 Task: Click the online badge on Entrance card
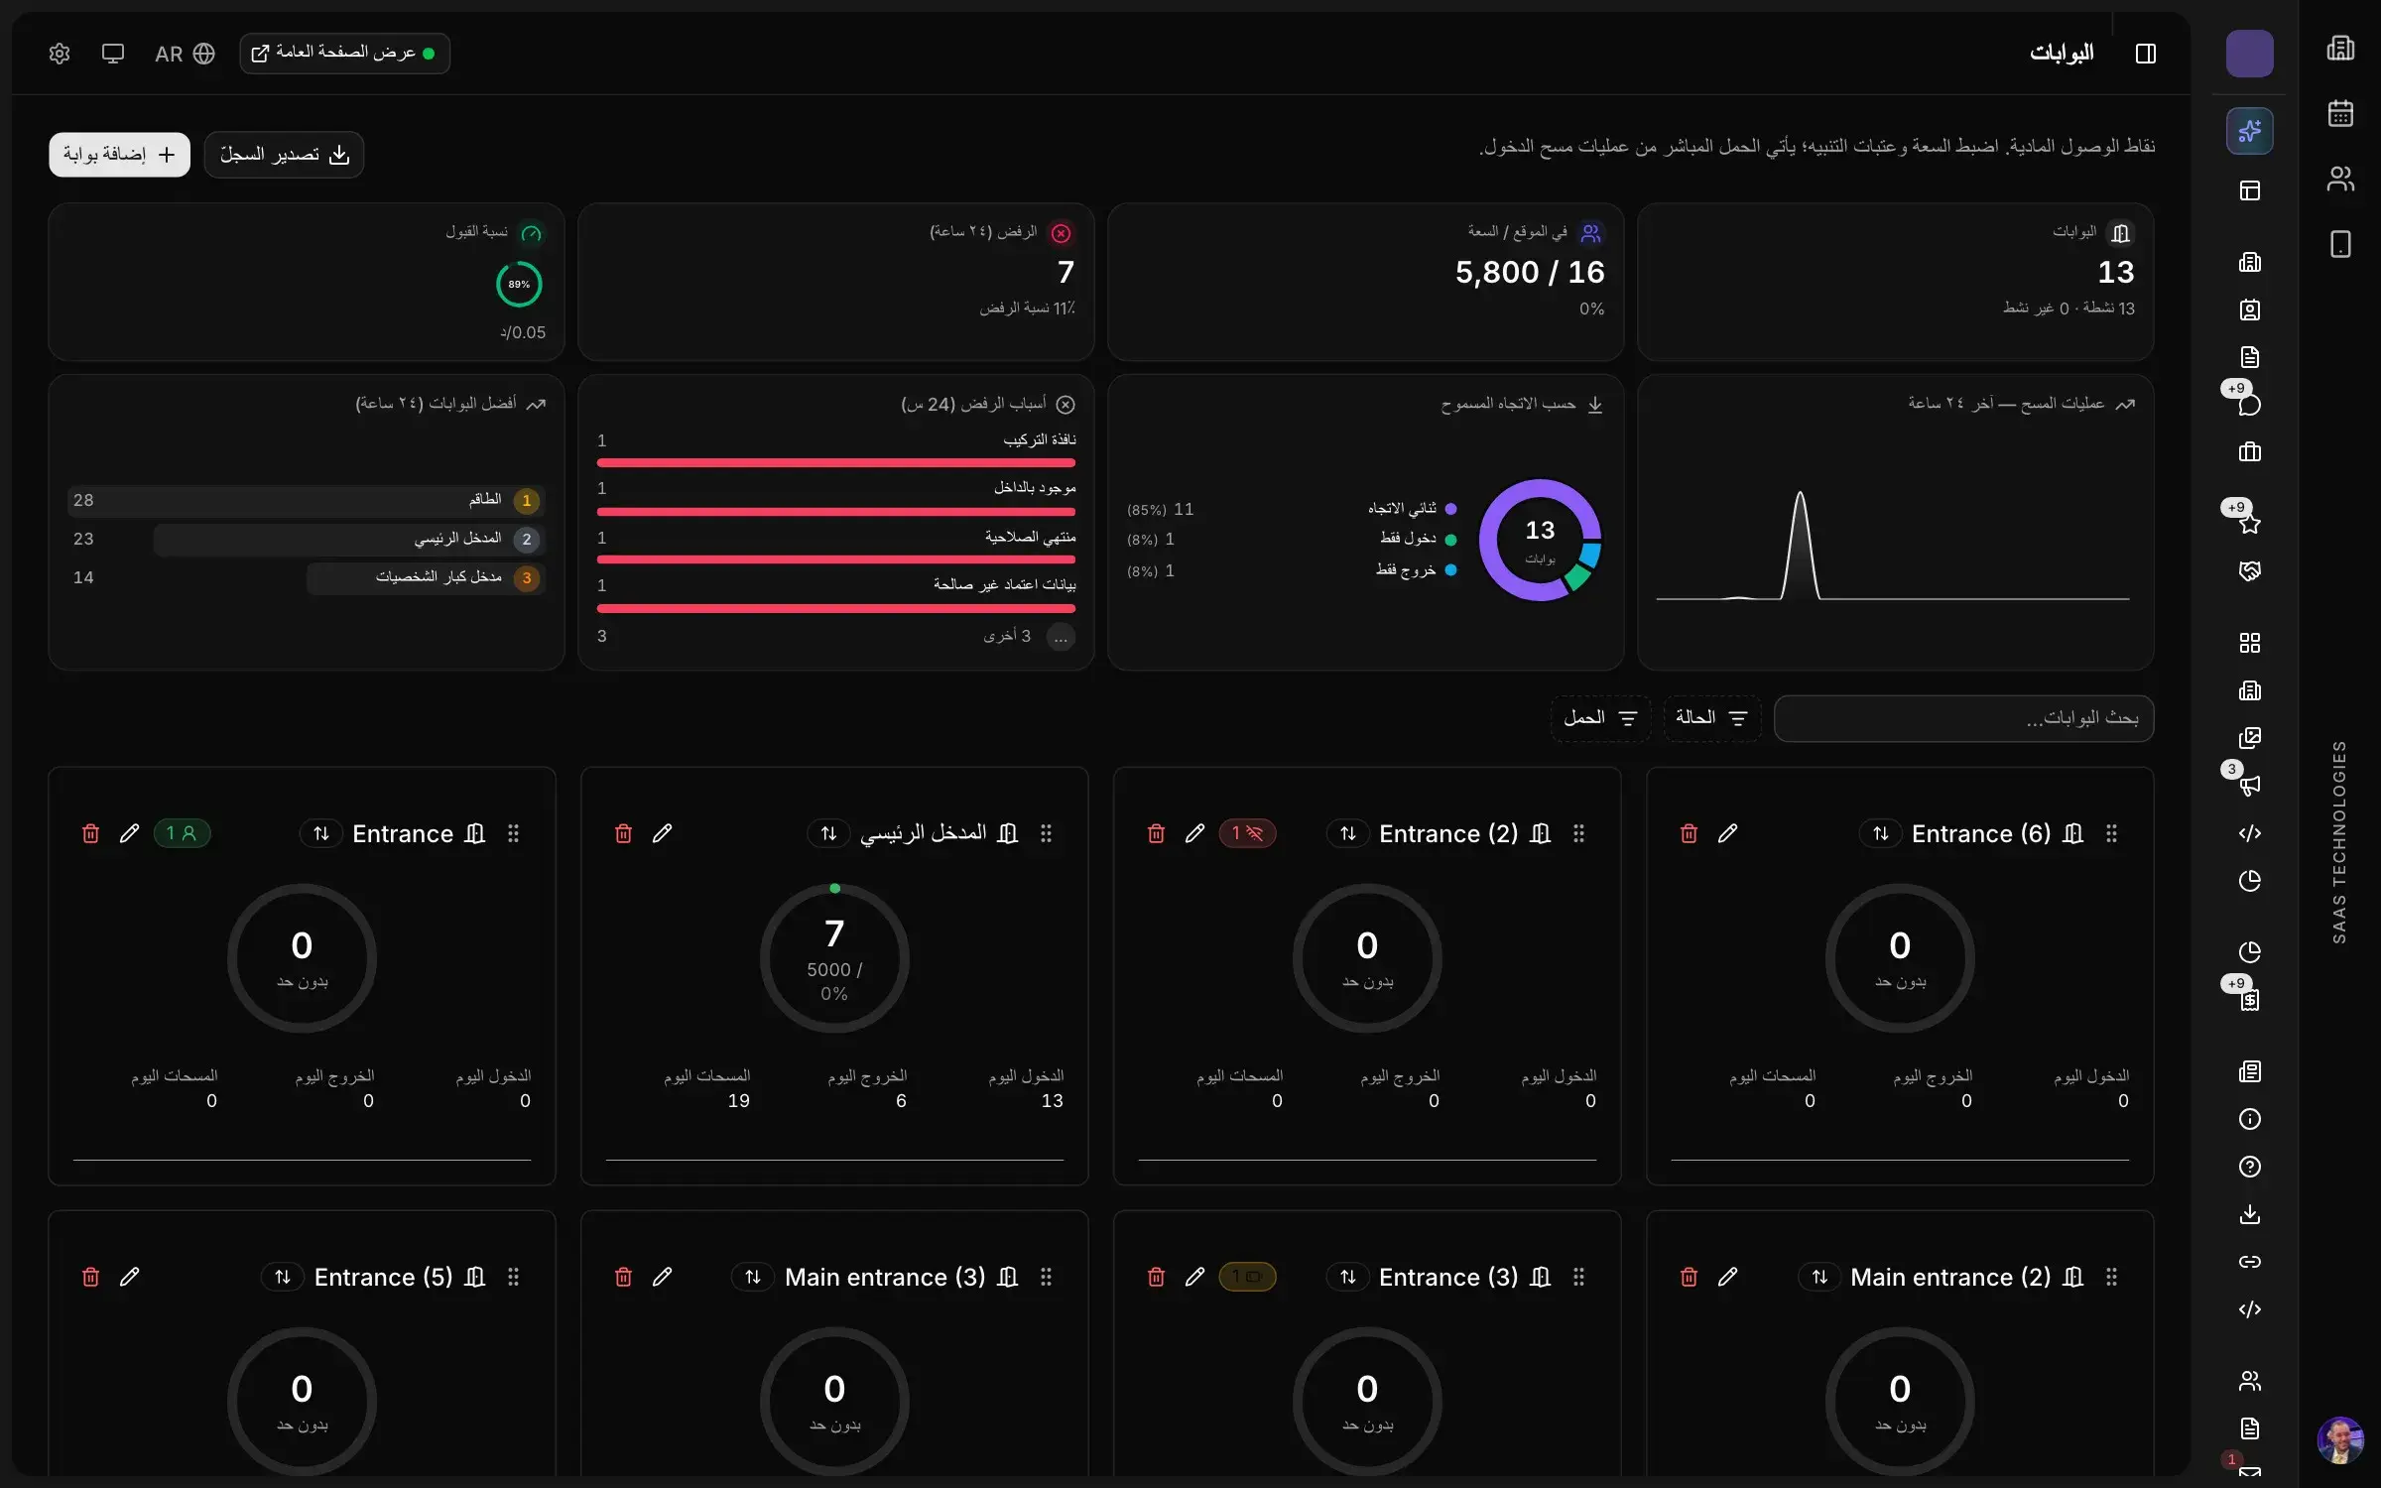coord(182,833)
